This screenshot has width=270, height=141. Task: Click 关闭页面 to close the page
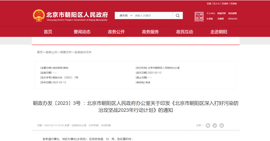[106, 126]
